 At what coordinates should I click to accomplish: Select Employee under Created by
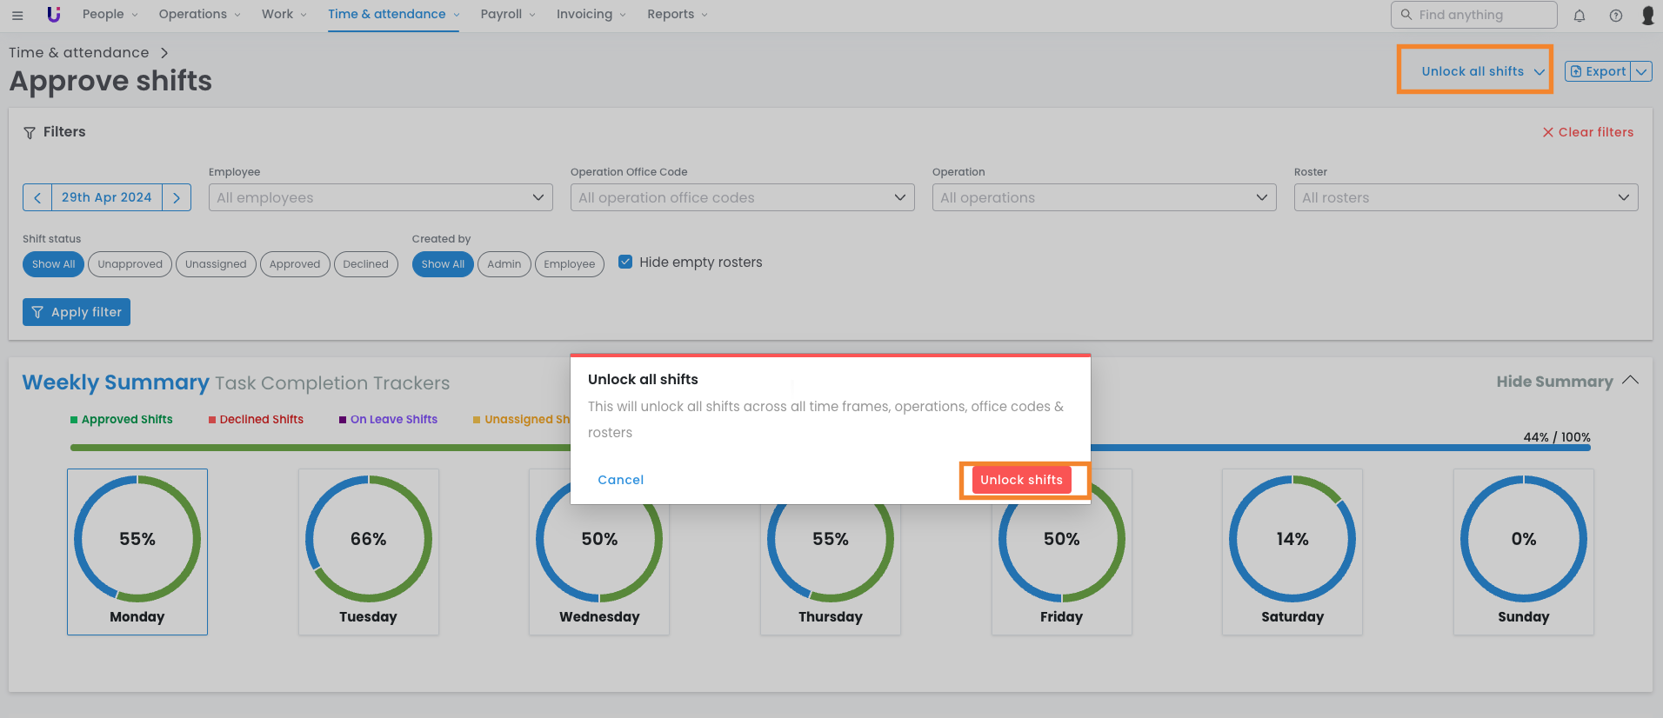tap(569, 264)
